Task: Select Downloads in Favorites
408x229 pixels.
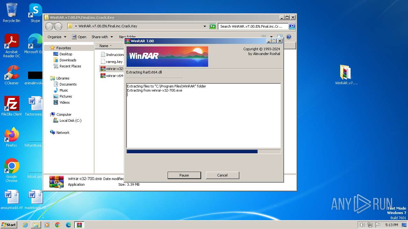Action: click(x=68, y=60)
